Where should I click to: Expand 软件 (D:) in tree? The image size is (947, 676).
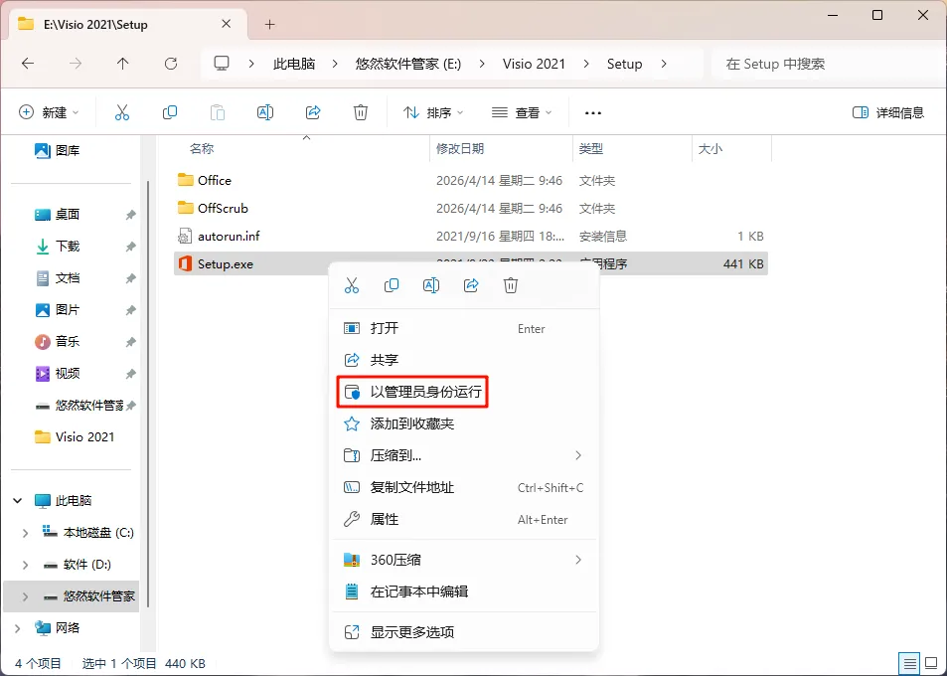tap(25, 565)
